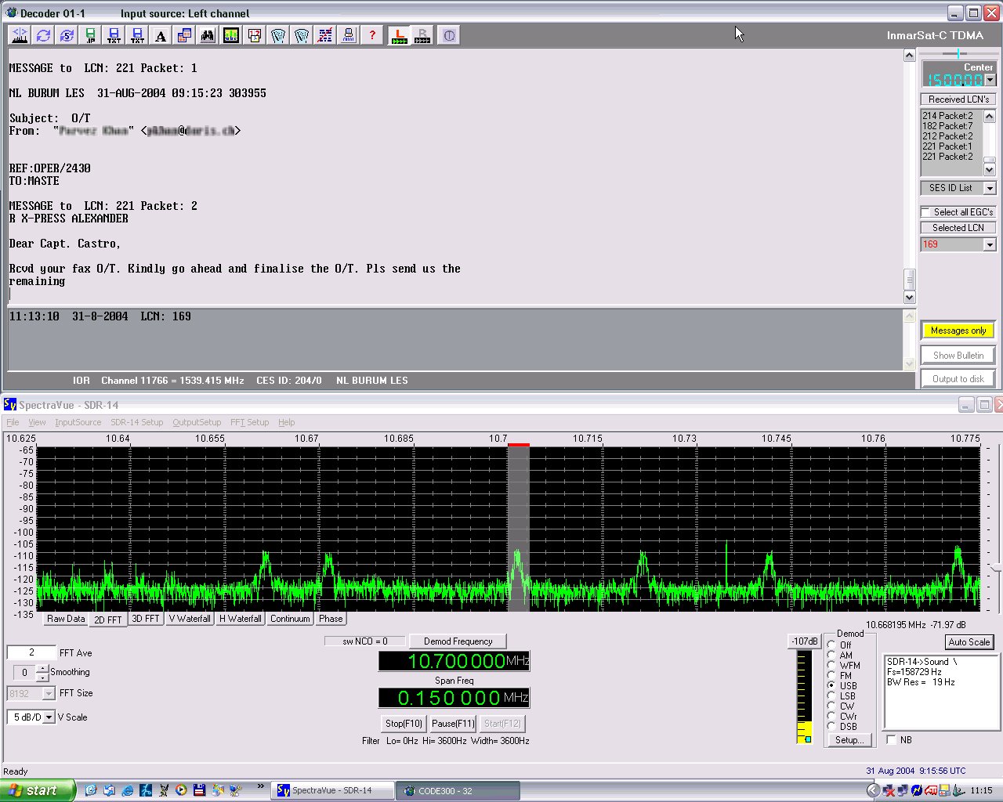Open the V Scale 5 dB/D dropdown
The width and height of the screenshot is (1003, 802).
tap(49, 717)
